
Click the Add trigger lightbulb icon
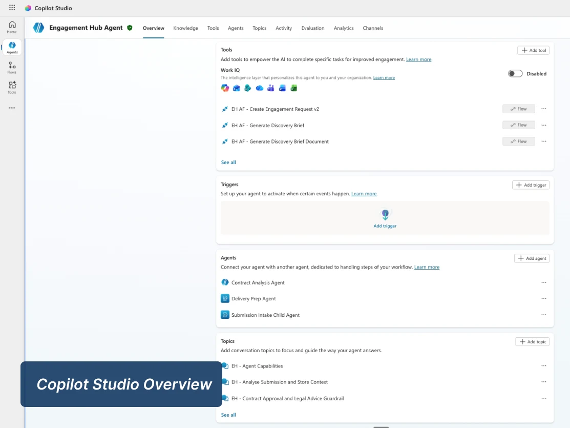[x=385, y=214]
